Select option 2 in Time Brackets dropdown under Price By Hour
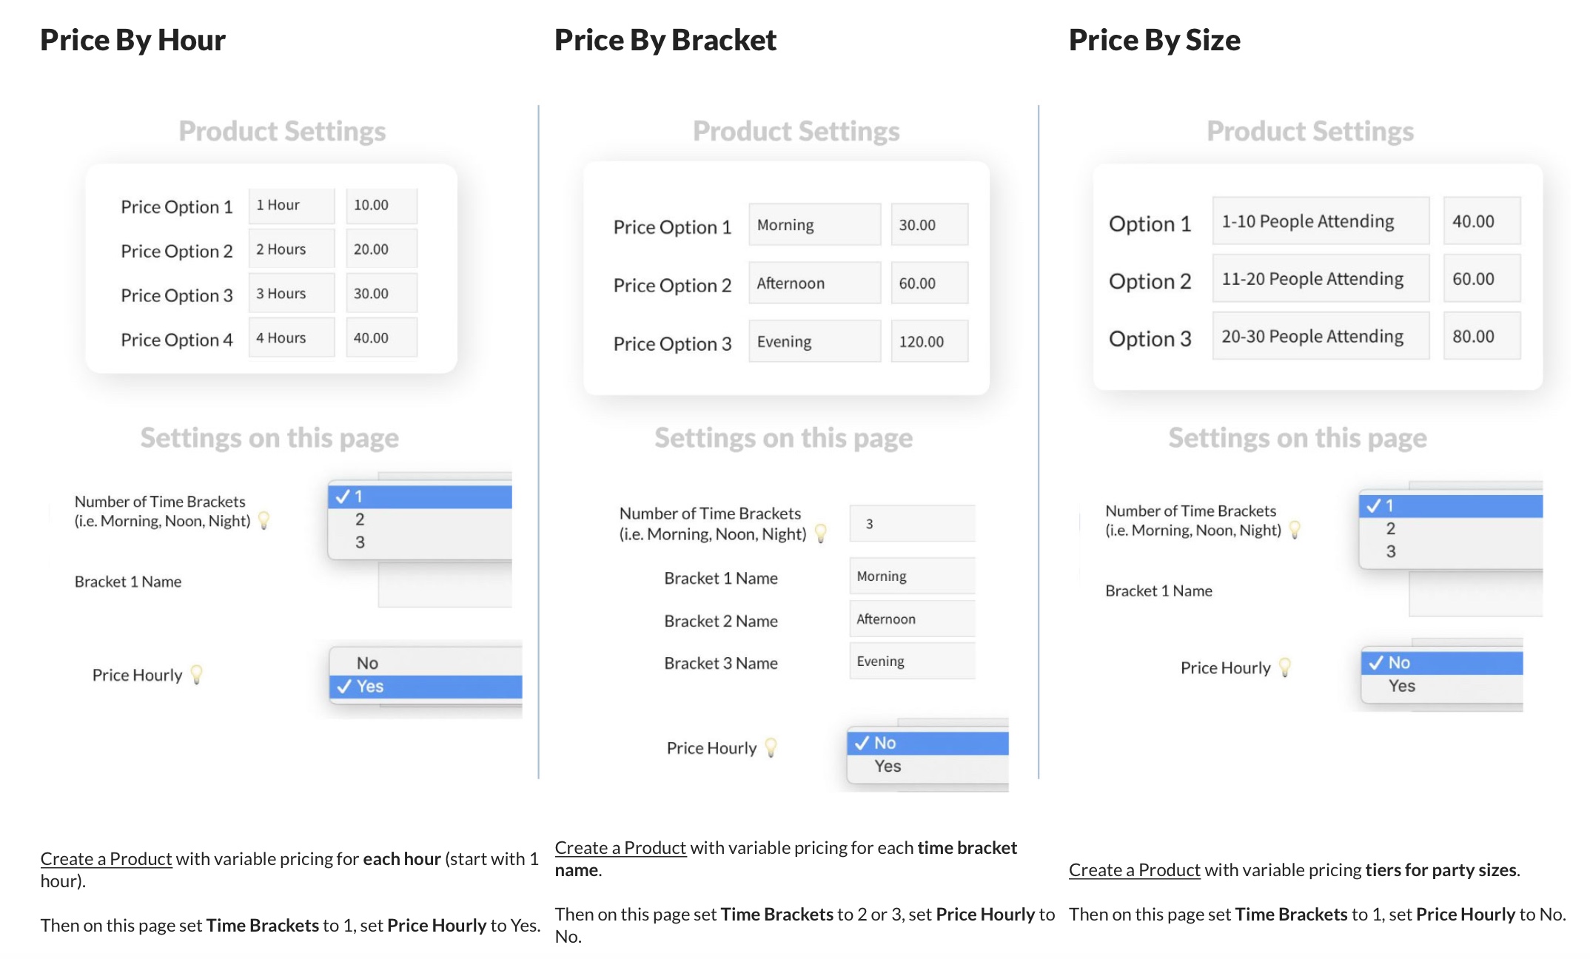This screenshot has width=1590, height=959. pyautogui.click(x=360, y=519)
